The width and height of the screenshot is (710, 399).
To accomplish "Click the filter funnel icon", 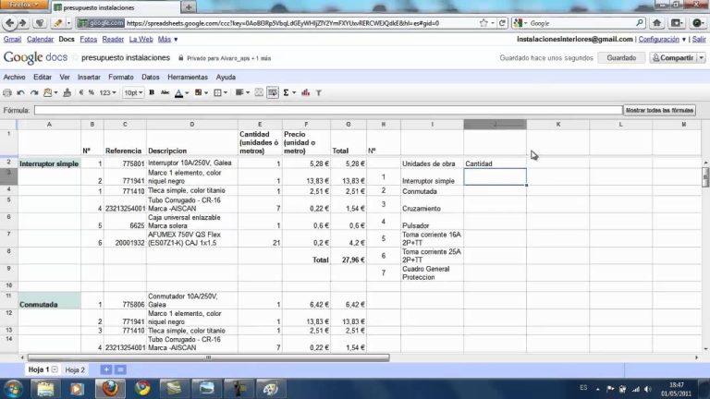I will pyautogui.click(x=319, y=92).
